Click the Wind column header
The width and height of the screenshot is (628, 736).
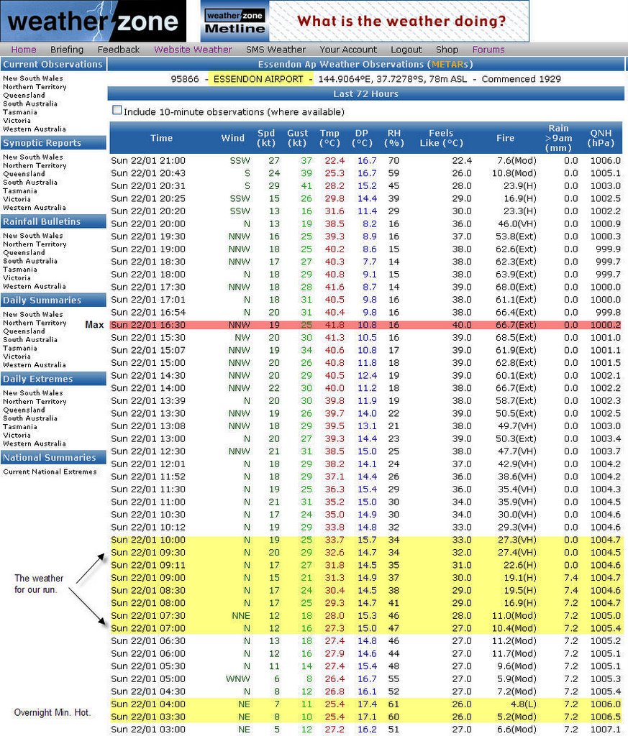click(232, 138)
